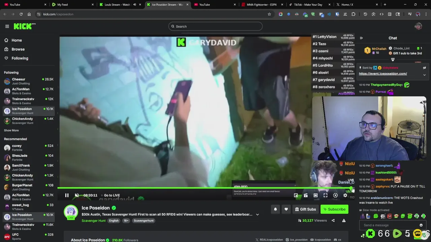Click the Kick logo
431x242 pixels.
(x=25, y=26)
